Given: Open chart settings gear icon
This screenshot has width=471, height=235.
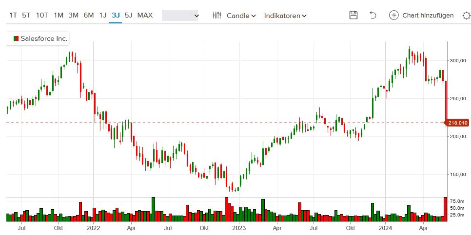Looking at the screenshot, I should coord(466,15).
